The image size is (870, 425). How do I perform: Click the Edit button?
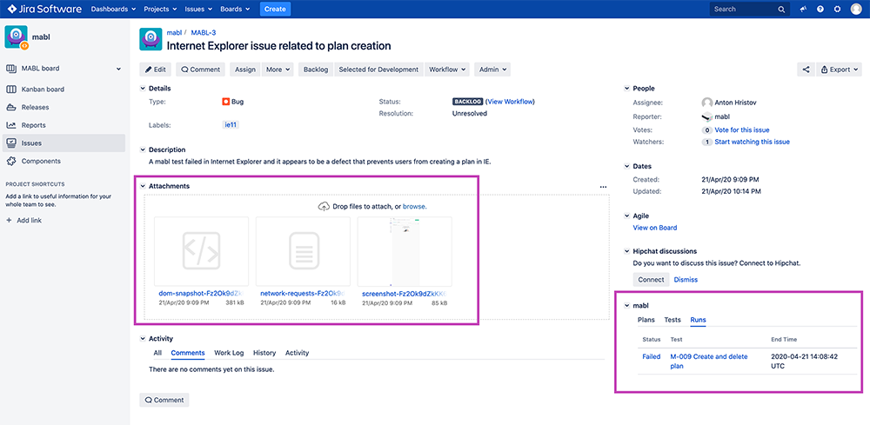[x=156, y=70]
